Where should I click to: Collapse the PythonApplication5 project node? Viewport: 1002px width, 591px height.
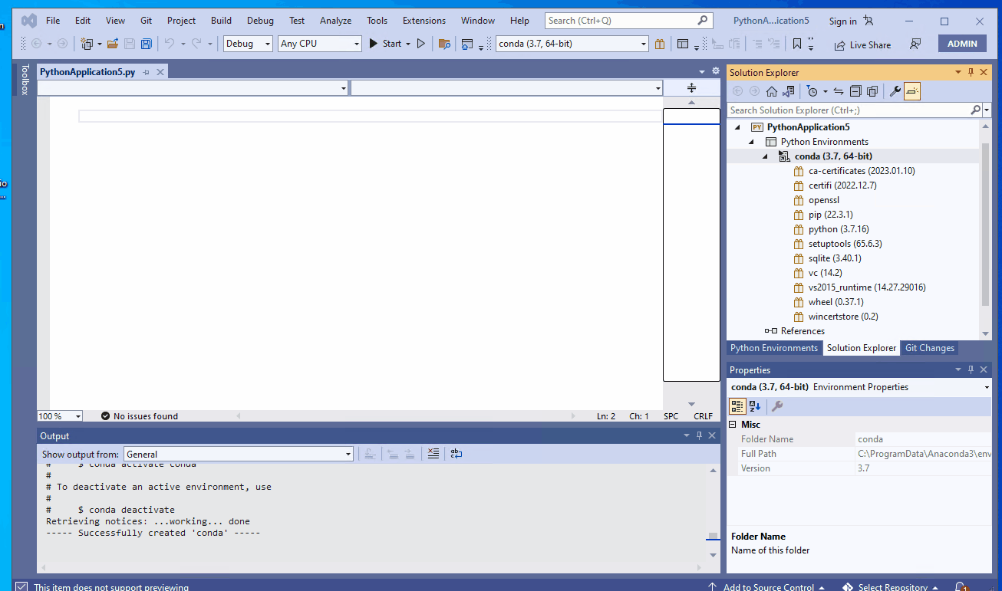737,127
